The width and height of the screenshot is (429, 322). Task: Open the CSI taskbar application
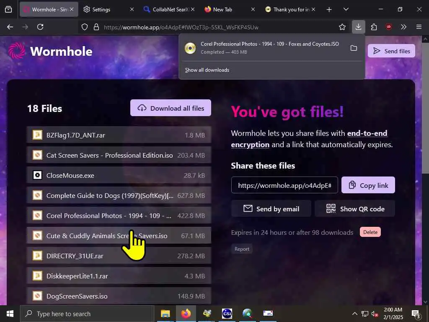tap(227, 314)
